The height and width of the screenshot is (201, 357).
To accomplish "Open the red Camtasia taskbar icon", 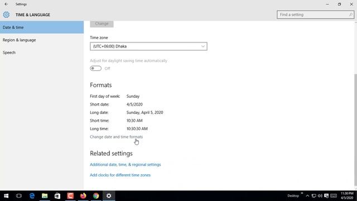I will tap(70, 196).
